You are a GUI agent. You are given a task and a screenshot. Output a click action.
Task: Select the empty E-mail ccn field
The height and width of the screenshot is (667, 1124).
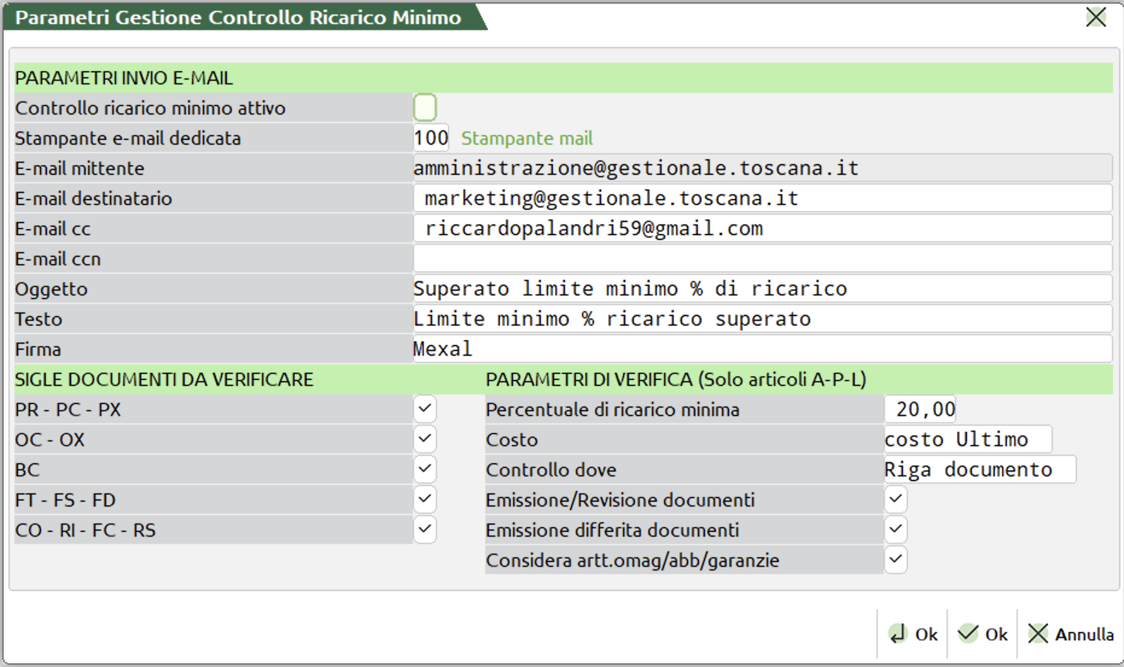(x=762, y=259)
